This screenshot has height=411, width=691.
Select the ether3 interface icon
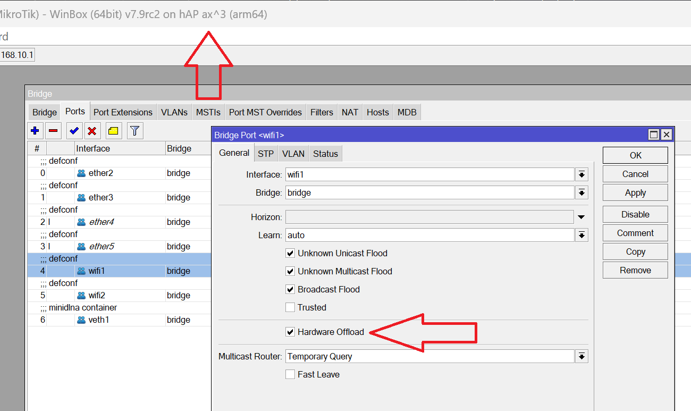point(81,198)
